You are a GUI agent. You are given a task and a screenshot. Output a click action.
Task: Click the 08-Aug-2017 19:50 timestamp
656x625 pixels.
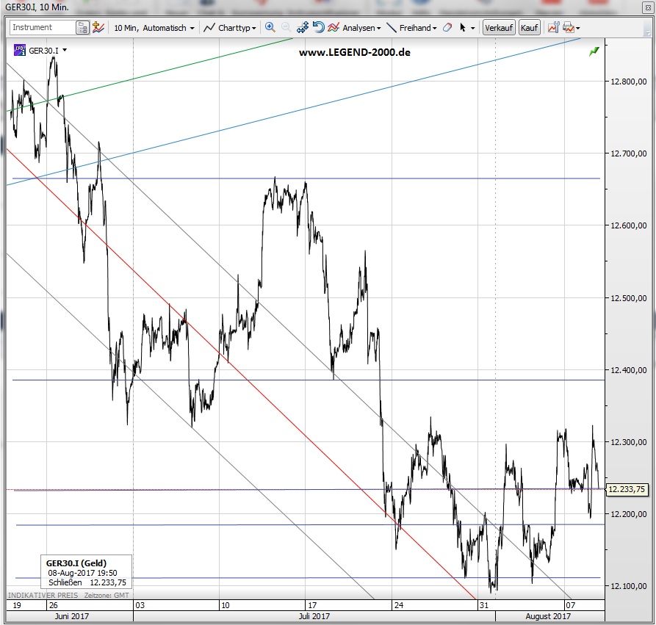click(x=82, y=573)
